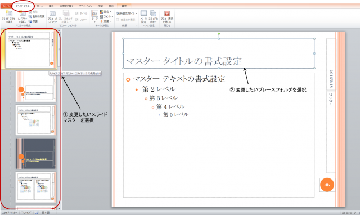Open the Effects (効果) dropdown
Image resolution: width=360 pixels, height=215 pixels.
tap(106, 21)
